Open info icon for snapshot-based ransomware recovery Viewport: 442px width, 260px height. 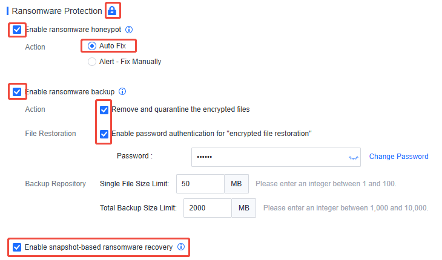pyautogui.click(x=181, y=247)
